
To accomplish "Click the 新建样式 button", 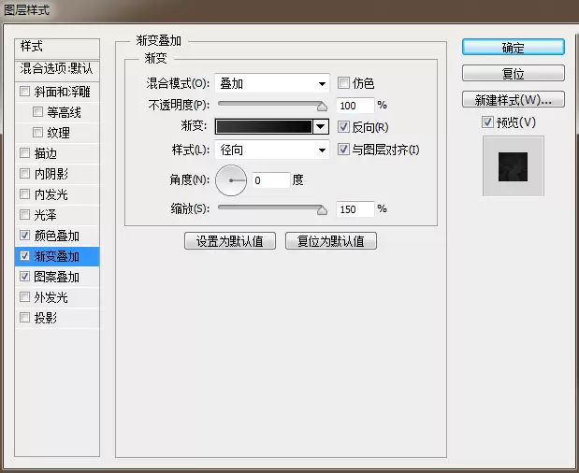I will point(514,100).
